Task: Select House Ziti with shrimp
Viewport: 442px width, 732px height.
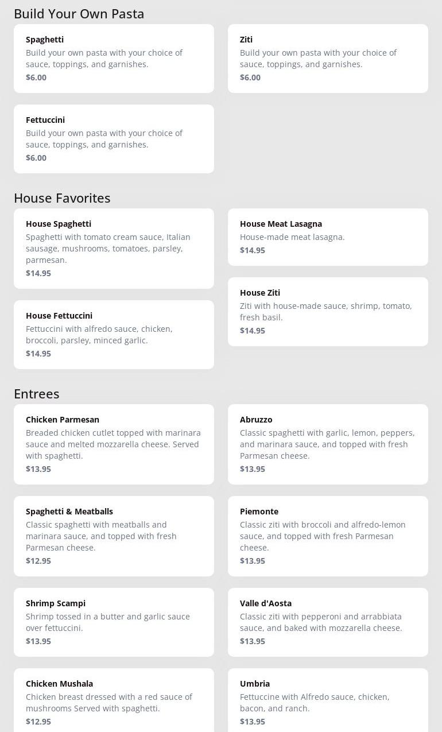Action: (x=328, y=312)
